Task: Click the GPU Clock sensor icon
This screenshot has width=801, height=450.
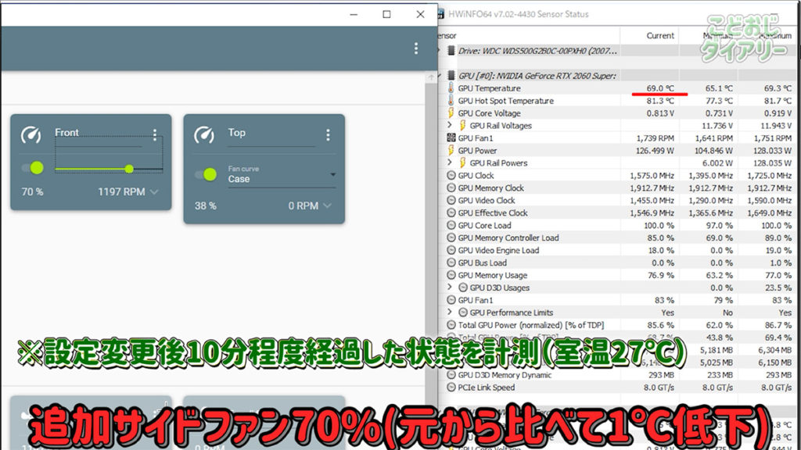Action: [451, 176]
